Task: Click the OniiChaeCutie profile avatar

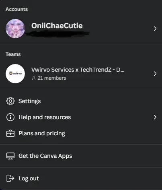Action: (x=15, y=29)
